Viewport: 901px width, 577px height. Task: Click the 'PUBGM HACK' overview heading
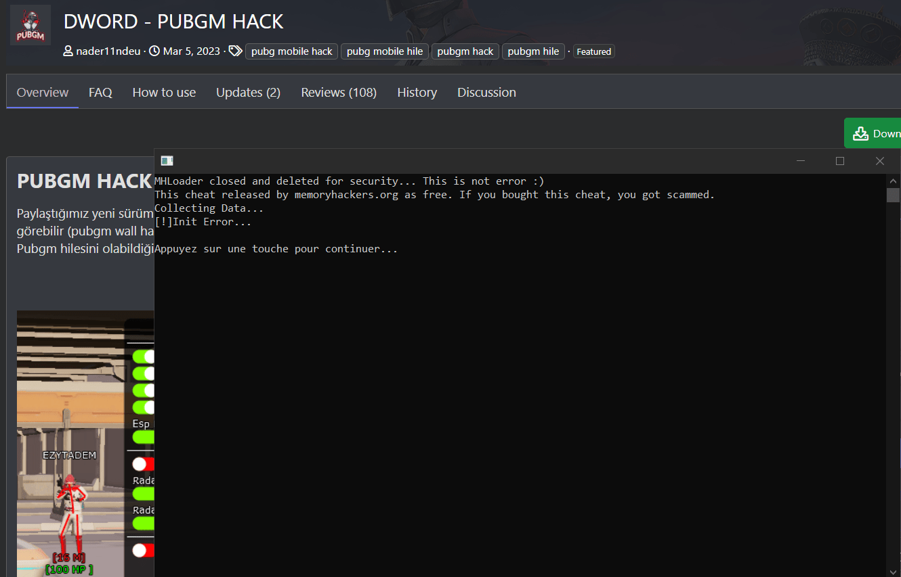(84, 181)
